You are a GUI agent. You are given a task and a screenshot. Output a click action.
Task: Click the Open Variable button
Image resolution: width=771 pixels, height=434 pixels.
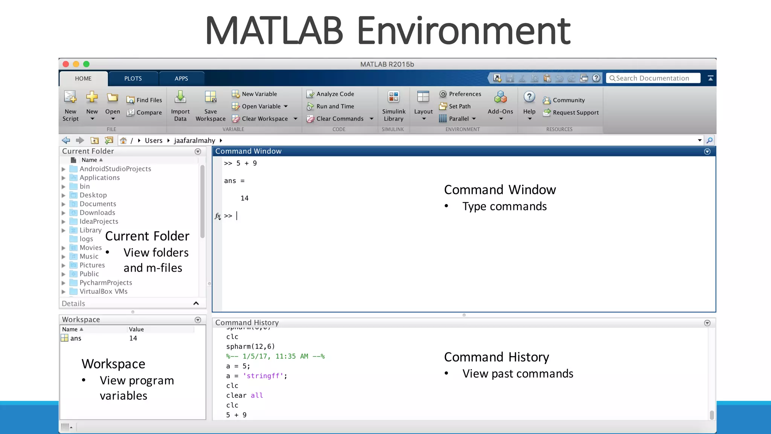(257, 106)
